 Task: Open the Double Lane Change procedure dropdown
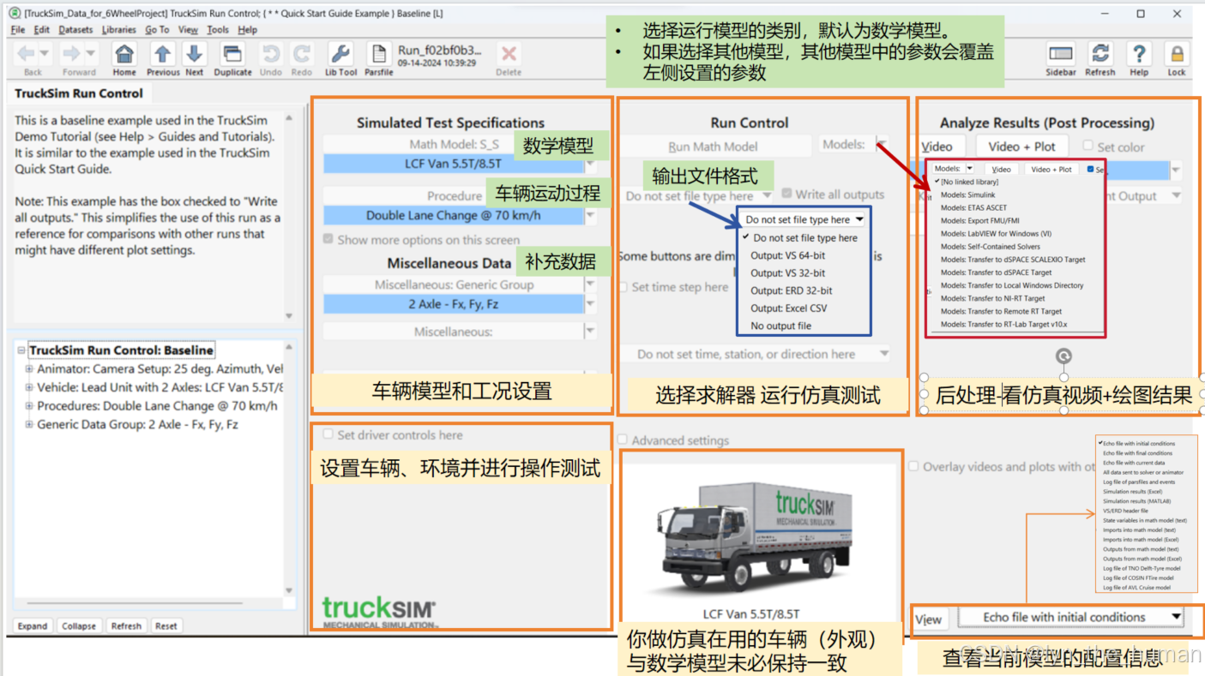coord(590,215)
